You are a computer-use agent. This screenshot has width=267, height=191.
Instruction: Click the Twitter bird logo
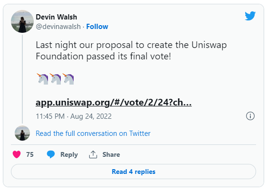pos(250,16)
